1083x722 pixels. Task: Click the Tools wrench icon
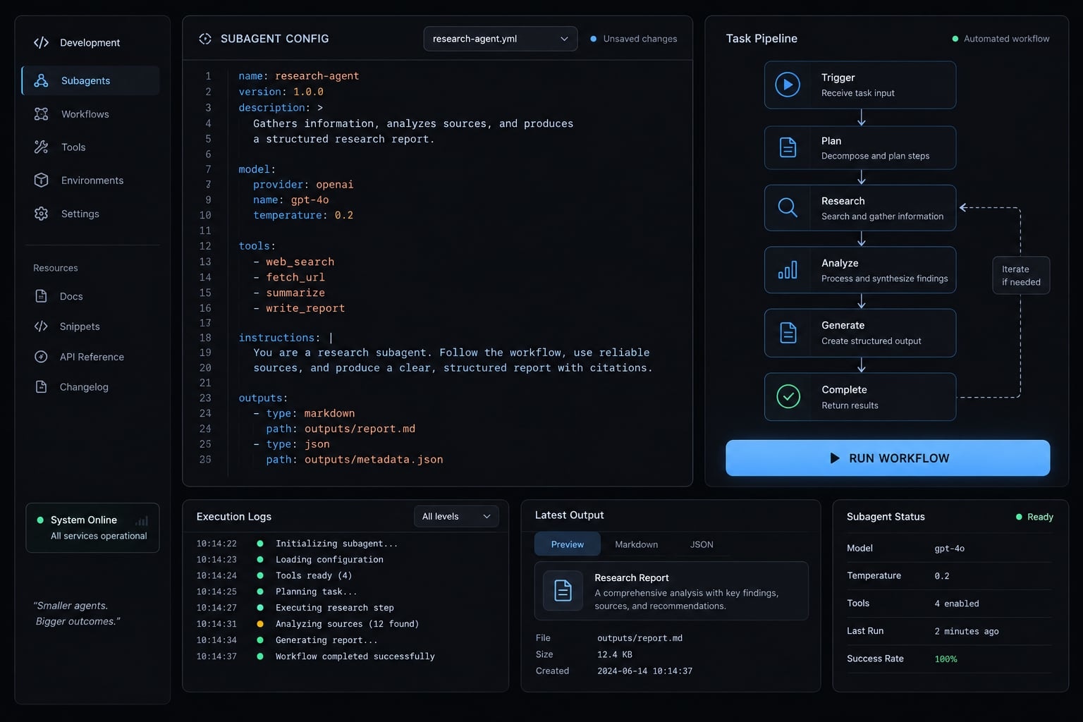click(42, 147)
